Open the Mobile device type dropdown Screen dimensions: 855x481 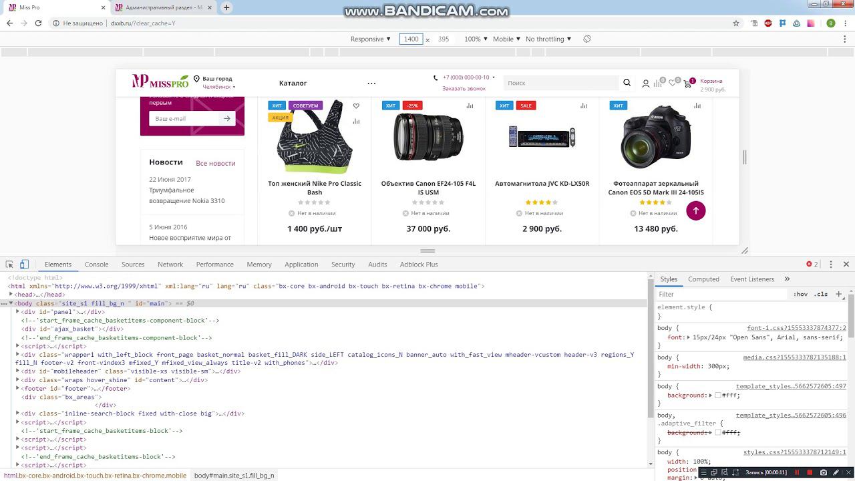(x=506, y=39)
